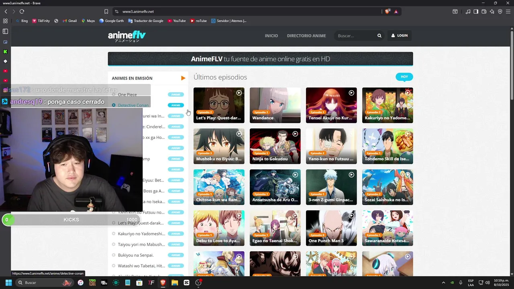Open Watashi wo Tabetai in the emission list
This screenshot has height=289, width=514.
coord(141,266)
